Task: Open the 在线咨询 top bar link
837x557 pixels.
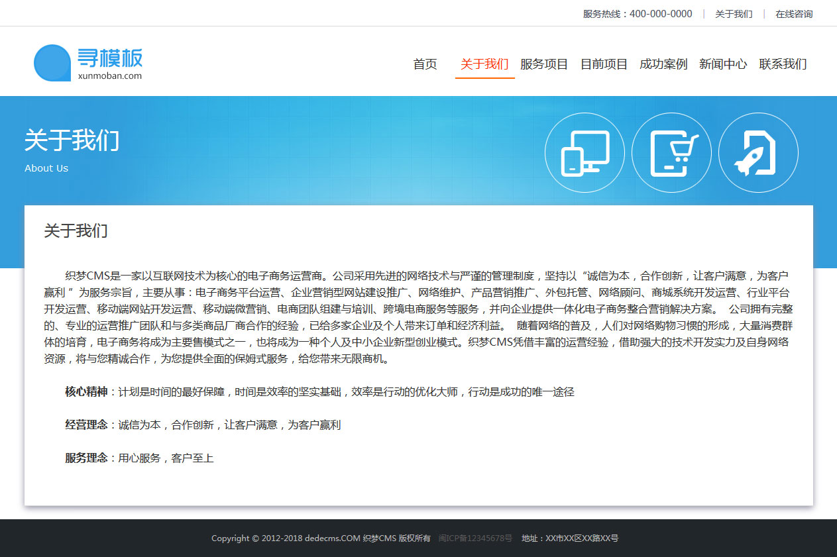Action: 794,14
